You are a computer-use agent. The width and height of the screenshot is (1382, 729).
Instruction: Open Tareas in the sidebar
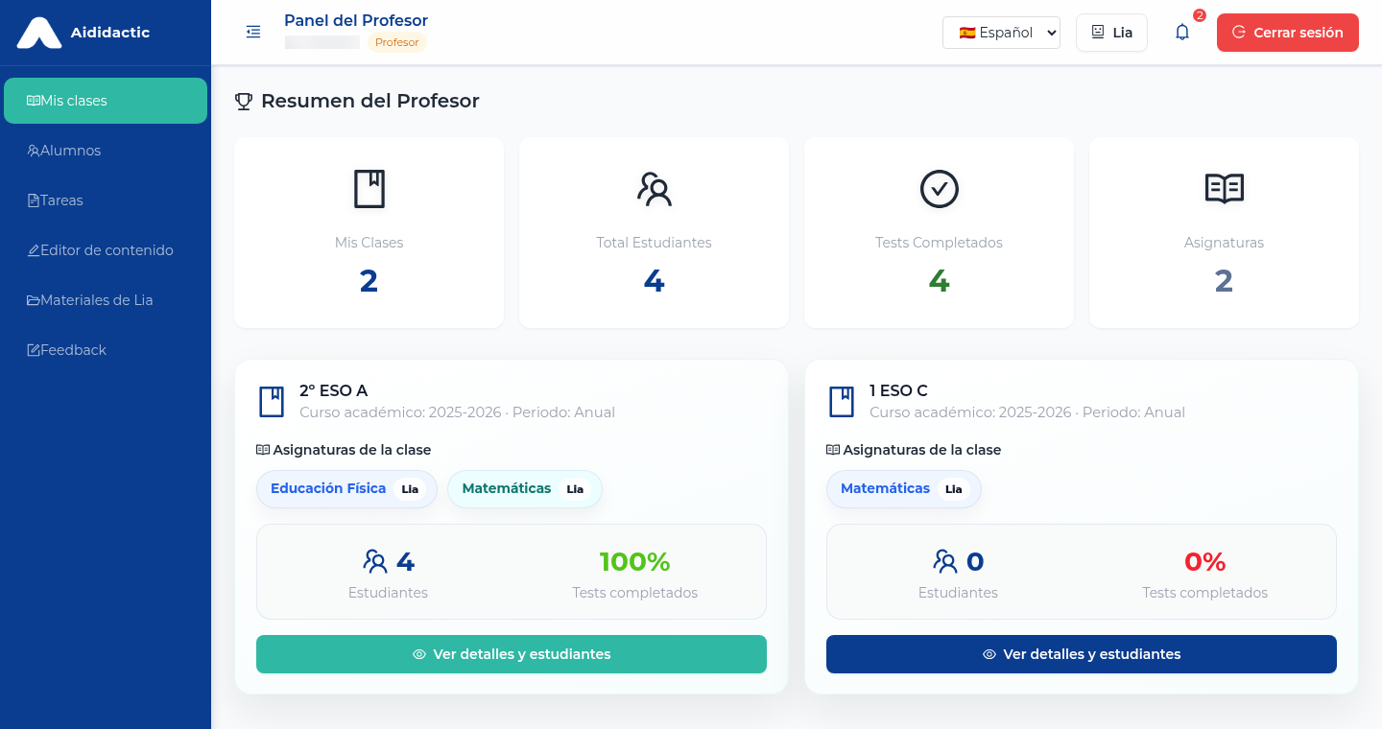pyautogui.click(x=106, y=200)
